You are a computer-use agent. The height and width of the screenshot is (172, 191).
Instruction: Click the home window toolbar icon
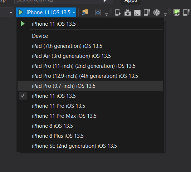click(x=98, y=12)
